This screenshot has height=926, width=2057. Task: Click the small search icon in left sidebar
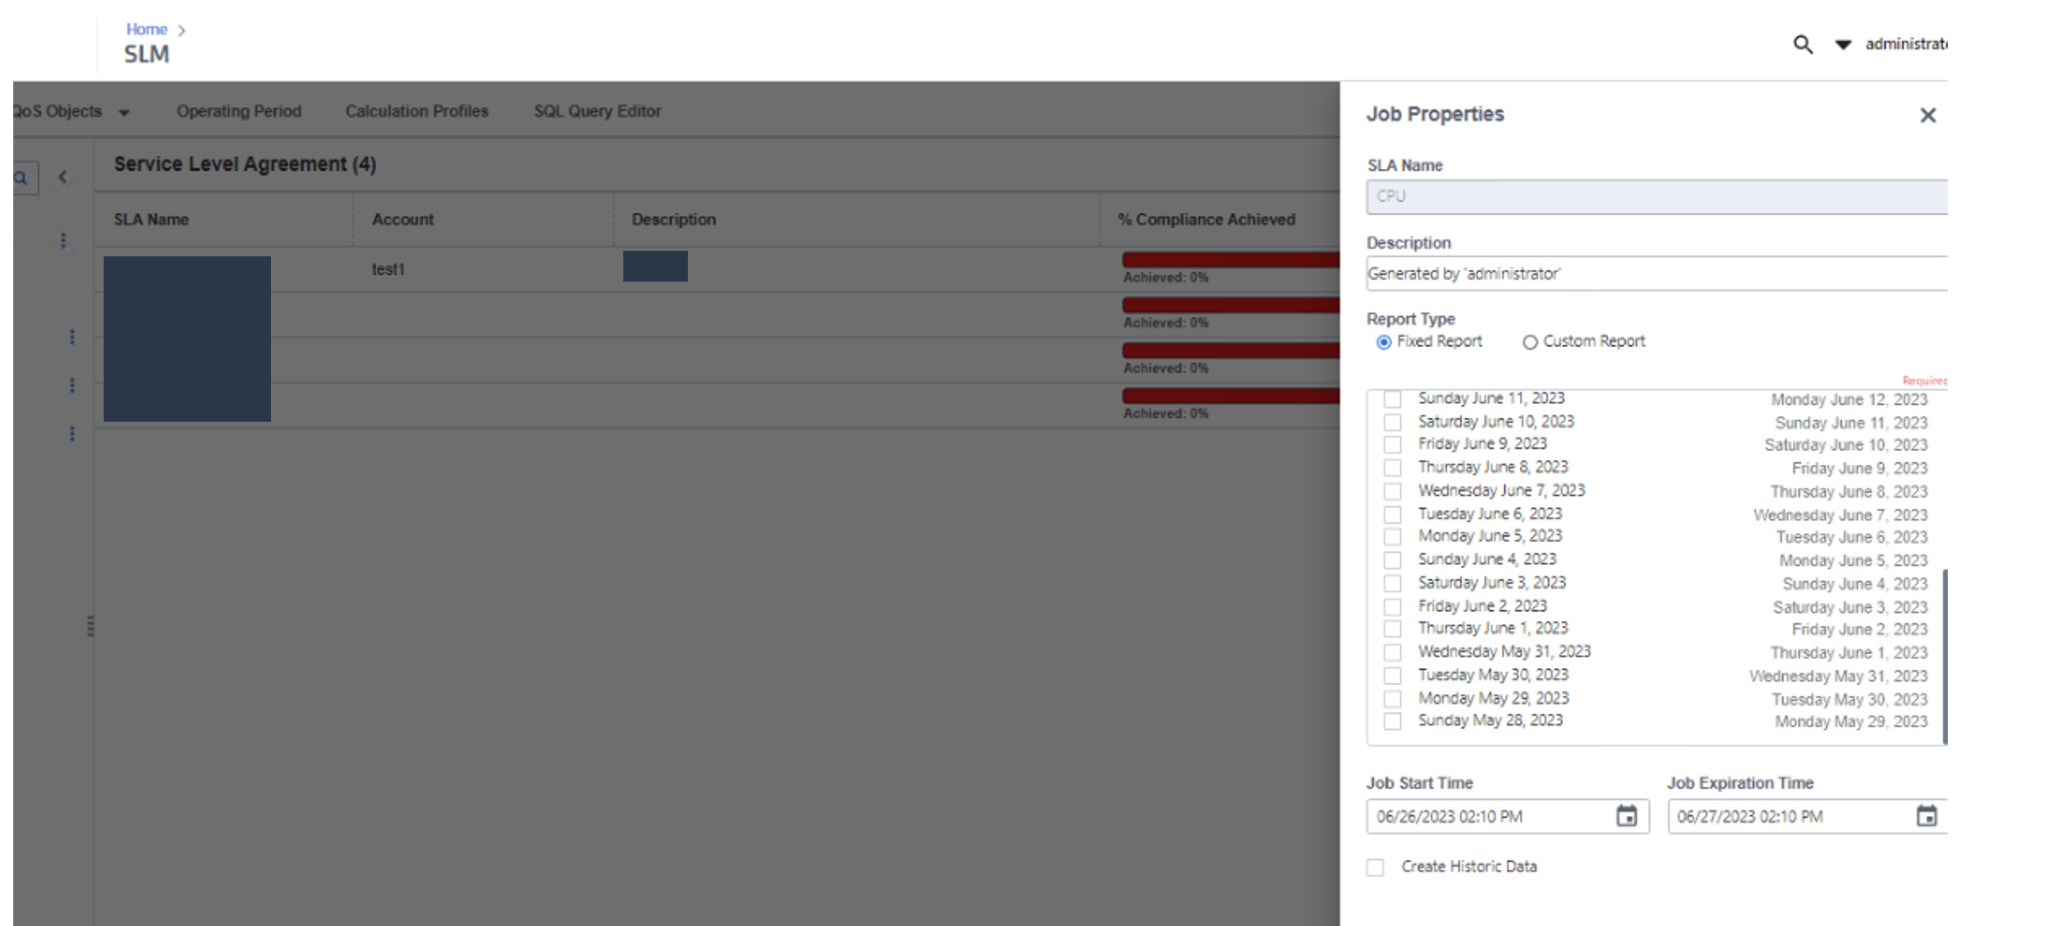pos(22,178)
